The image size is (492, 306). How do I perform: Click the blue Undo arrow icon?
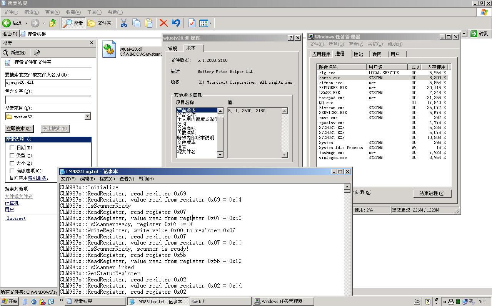tap(176, 23)
